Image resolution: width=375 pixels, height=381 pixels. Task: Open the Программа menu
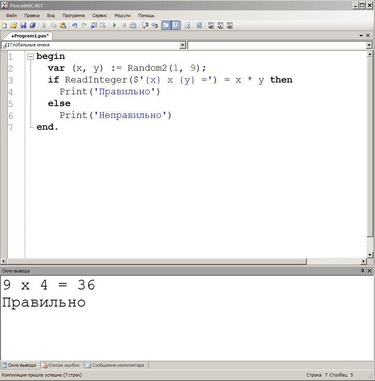(x=74, y=15)
